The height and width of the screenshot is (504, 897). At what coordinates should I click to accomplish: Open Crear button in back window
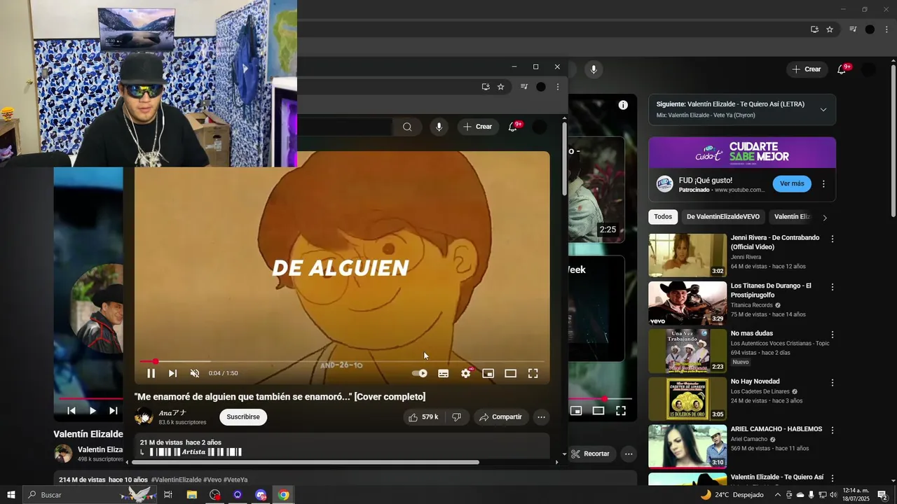point(806,69)
